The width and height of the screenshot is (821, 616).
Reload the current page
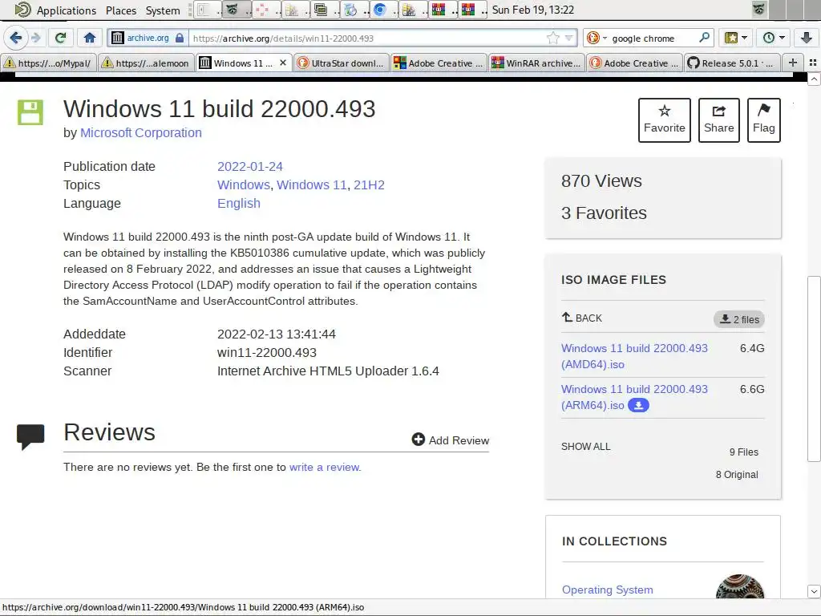[61, 38]
